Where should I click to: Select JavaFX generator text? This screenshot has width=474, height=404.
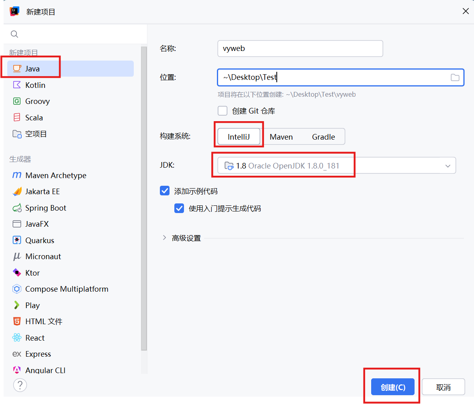click(x=37, y=224)
